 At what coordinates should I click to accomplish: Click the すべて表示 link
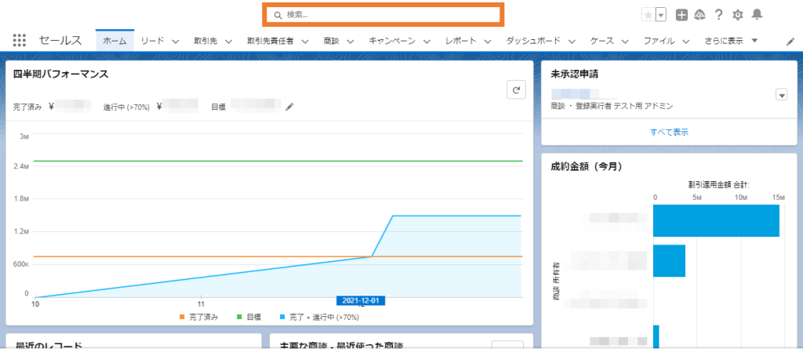670,133
